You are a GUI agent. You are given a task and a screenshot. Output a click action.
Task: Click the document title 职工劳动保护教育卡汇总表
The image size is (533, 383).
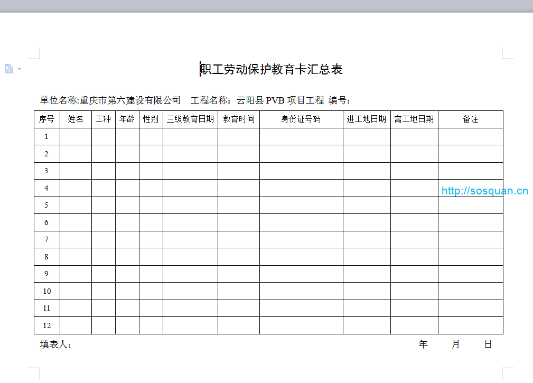[x=272, y=69]
